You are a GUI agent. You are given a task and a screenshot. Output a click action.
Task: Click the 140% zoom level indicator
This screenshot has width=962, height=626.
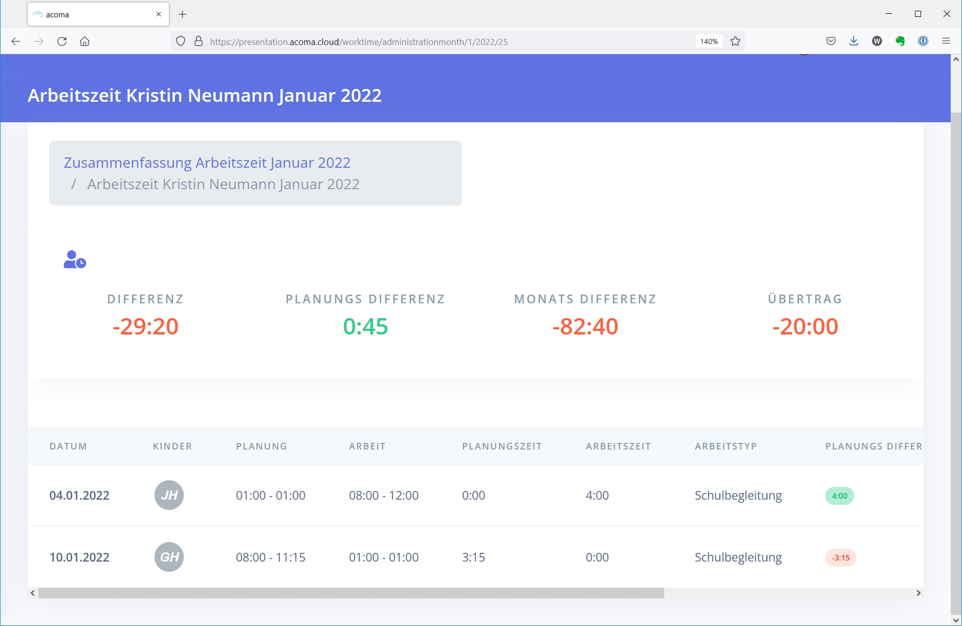click(x=709, y=41)
